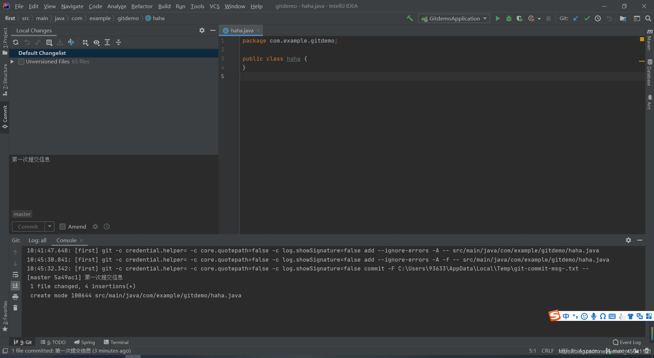Click scroll to end in Git console

click(15, 286)
